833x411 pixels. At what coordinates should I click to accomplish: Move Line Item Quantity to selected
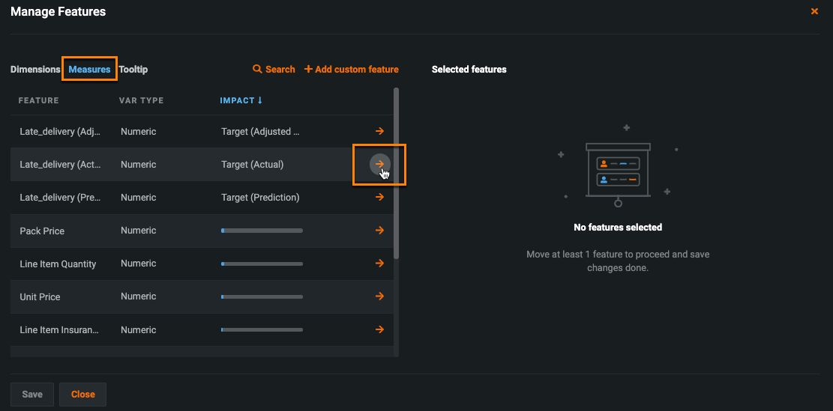379,264
